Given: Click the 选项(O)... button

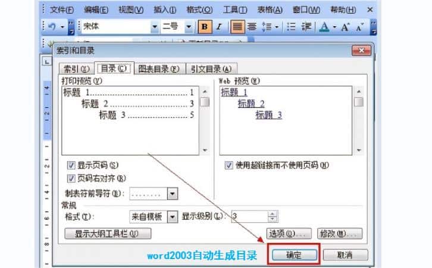Looking at the screenshot, I should [289, 233].
